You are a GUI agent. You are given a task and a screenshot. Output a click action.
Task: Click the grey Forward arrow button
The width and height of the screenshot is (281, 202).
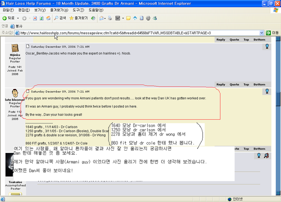pyautogui.click(x=24, y=18)
